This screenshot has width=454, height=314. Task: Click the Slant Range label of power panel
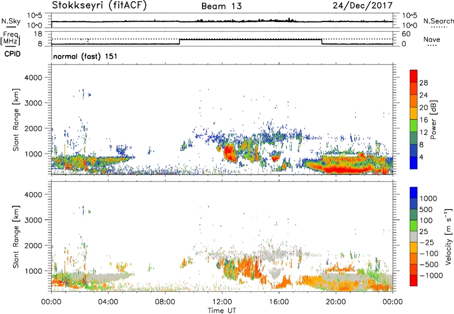pyautogui.click(x=16, y=120)
